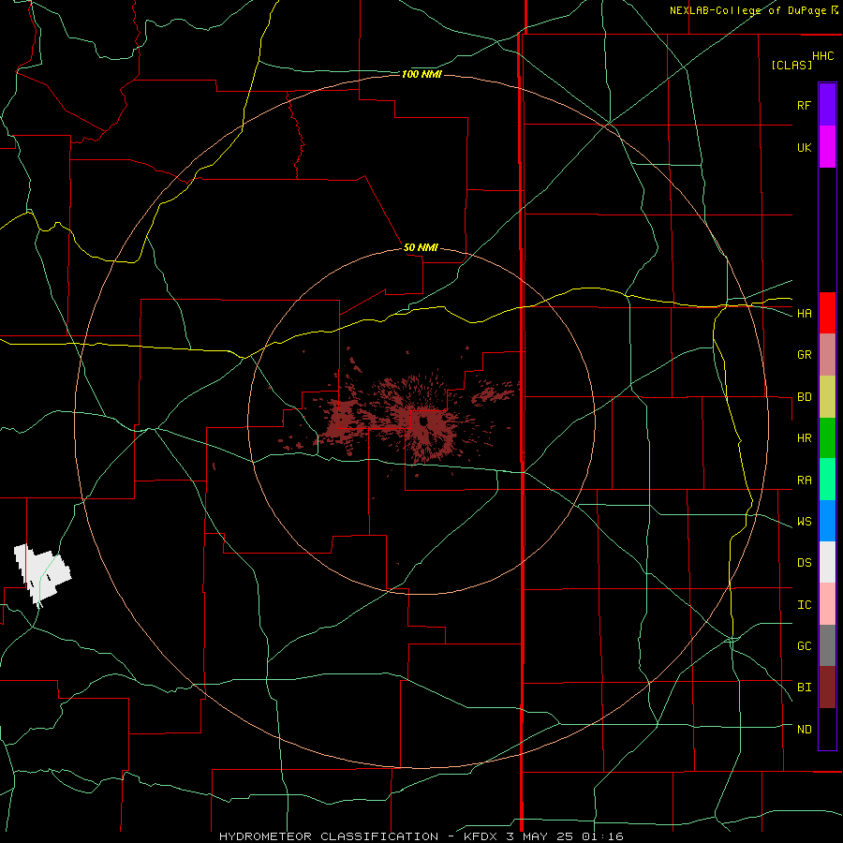Click the BI legend label
The width and height of the screenshot is (843, 843).
click(x=804, y=688)
